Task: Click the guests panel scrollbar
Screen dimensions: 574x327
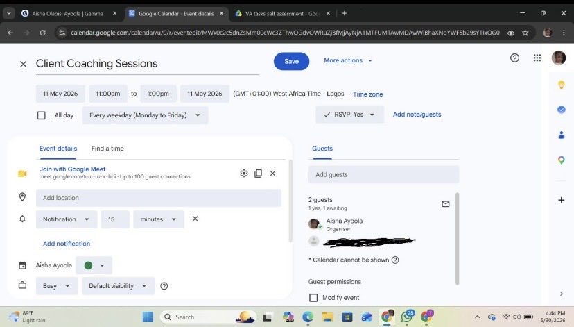Action: pos(457,239)
